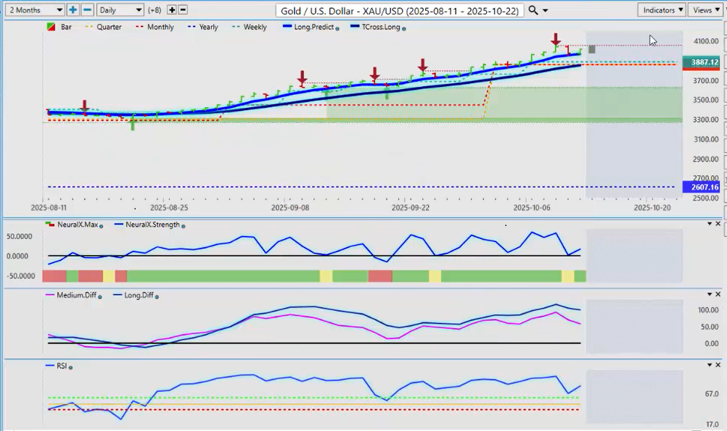Click the black plus bar-spacing button

(171, 10)
